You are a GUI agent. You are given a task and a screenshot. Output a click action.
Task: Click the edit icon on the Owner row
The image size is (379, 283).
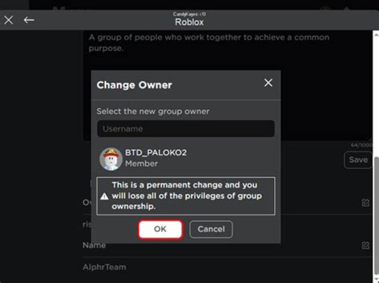365,203
